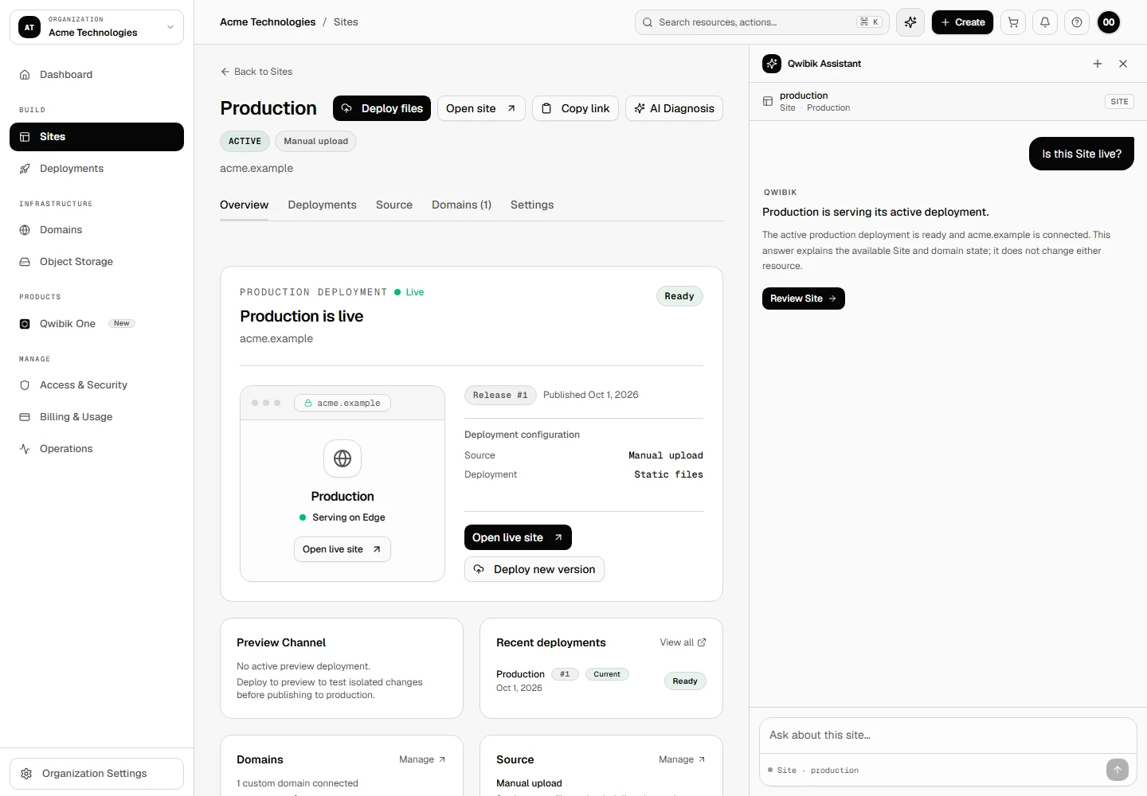This screenshot has width=1147, height=796.
Task: Switch to the Settings tab
Action: 532,205
